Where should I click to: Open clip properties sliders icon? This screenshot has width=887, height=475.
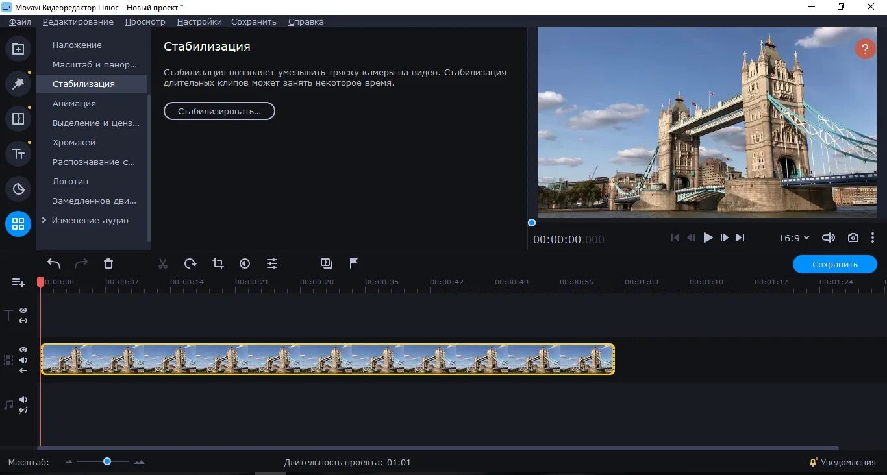tap(272, 263)
